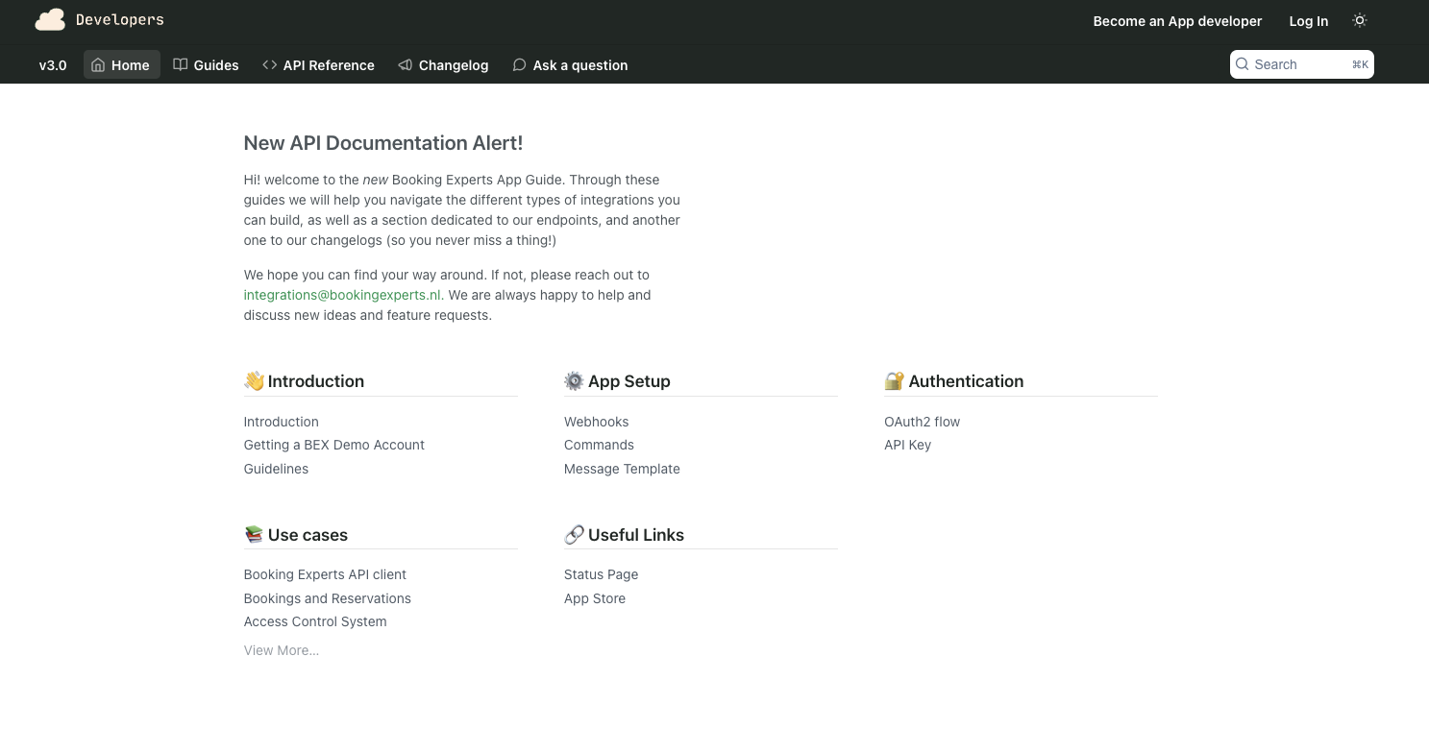Switch to the Guides tab

tap(215, 64)
